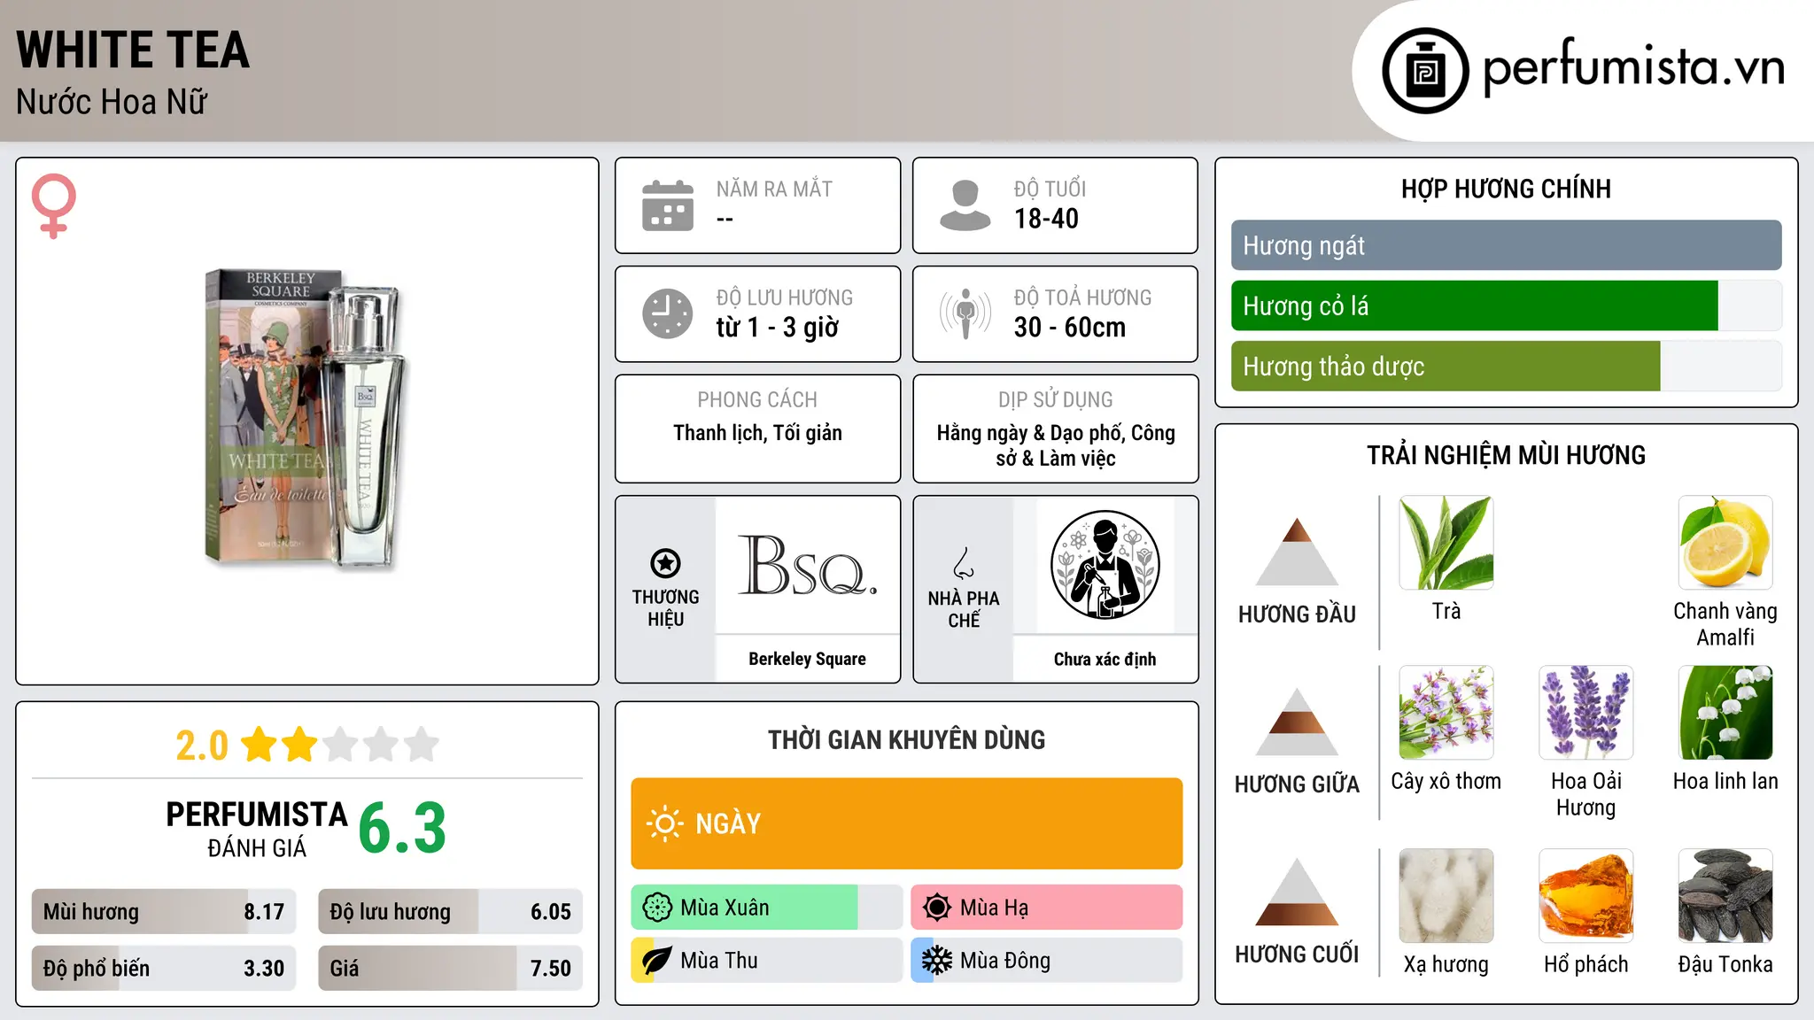
Task: Click the fifth grey rating star
Action: (422, 745)
